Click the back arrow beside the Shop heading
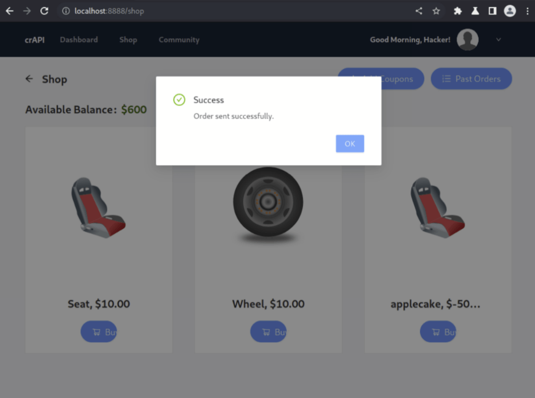Screen dimensions: 535x398 click(29, 78)
